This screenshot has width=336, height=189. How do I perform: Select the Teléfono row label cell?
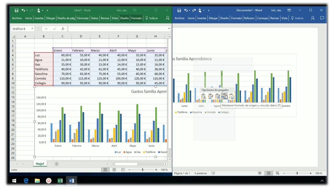click(44, 69)
